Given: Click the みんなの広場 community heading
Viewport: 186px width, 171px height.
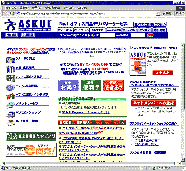Looking at the screenshot, I should [x=71, y=103].
